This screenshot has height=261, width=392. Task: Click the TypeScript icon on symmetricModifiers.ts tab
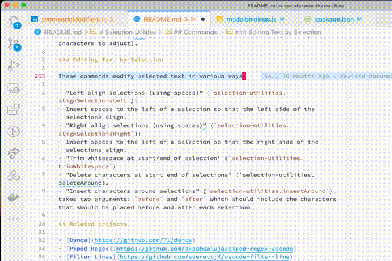tap(35, 19)
